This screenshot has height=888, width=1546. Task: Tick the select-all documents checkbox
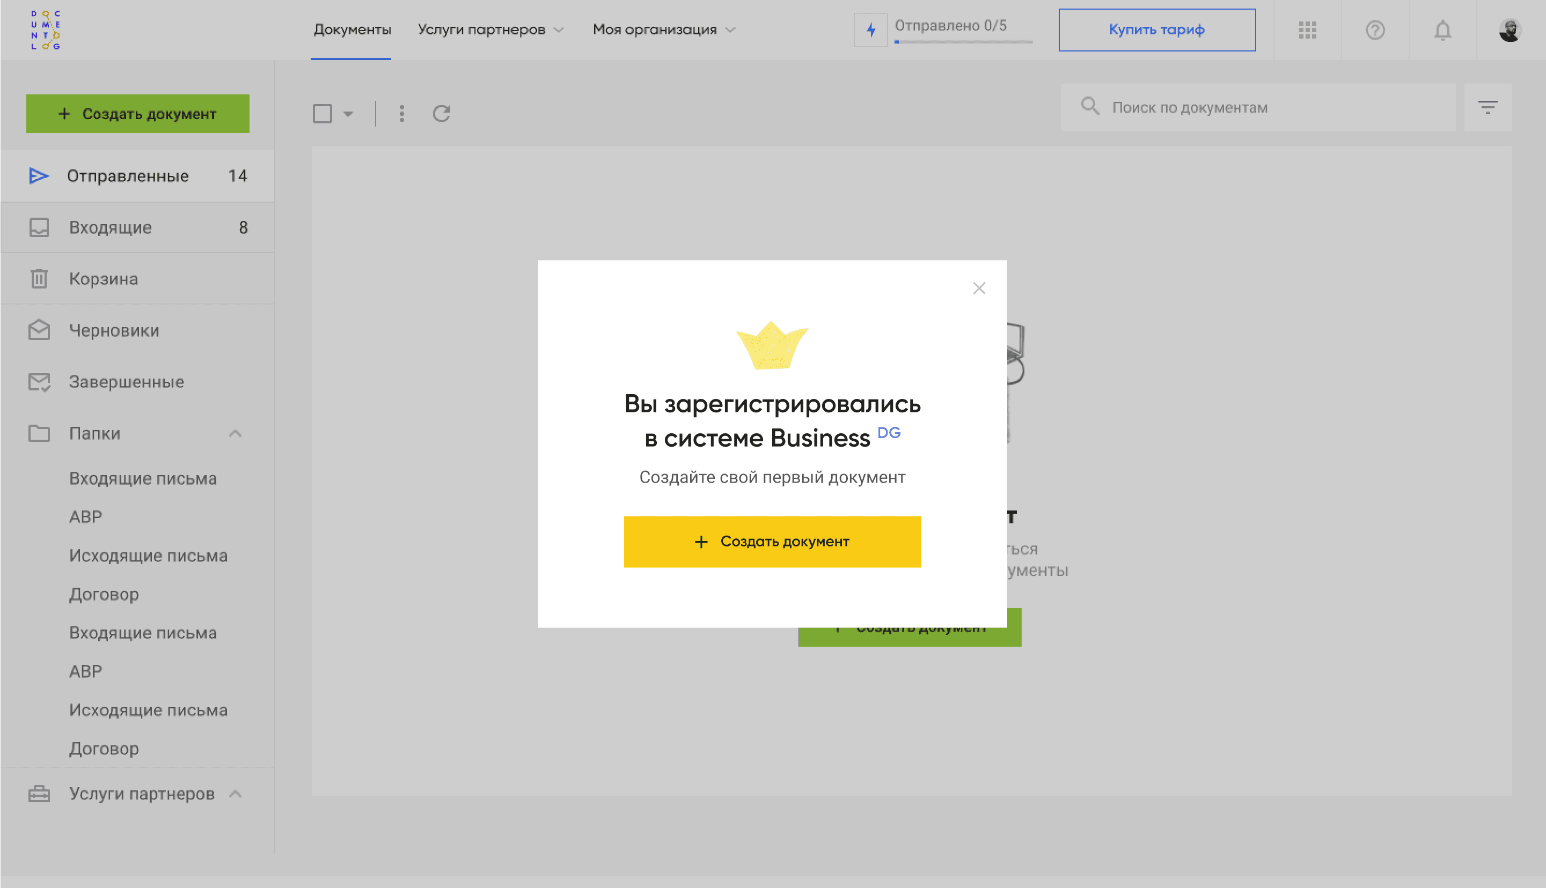coord(323,114)
